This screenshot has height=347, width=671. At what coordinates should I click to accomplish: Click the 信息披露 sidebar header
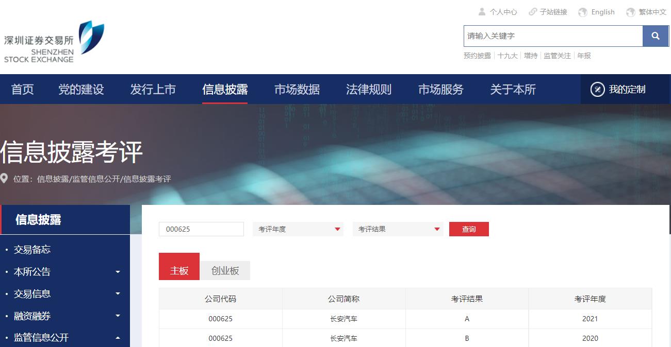[x=65, y=220]
